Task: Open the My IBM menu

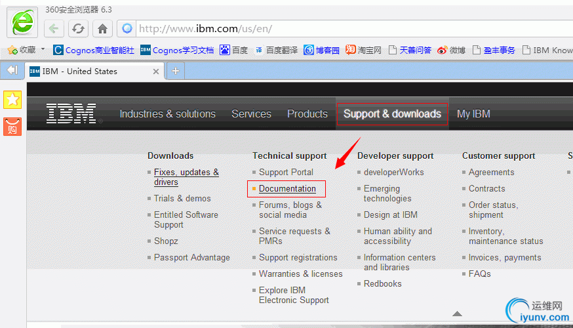Action: click(473, 113)
